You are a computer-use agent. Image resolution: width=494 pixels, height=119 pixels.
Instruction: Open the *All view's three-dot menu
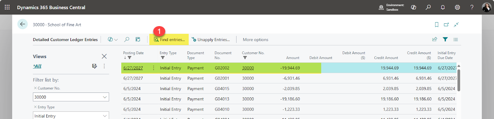click(x=104, y=66)
